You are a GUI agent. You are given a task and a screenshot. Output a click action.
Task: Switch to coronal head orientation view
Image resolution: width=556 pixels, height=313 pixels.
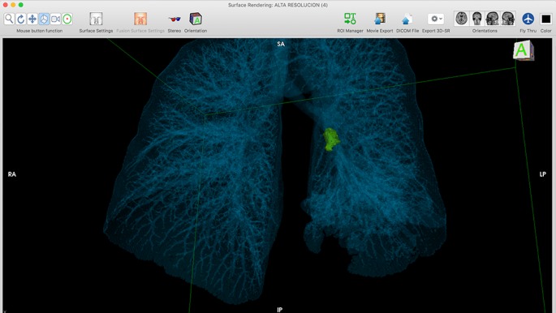[x=477, y=19]
